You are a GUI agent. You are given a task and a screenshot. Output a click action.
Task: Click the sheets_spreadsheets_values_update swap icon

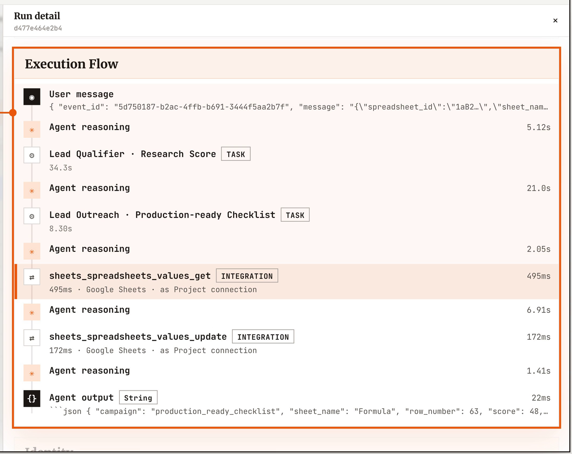32,338
